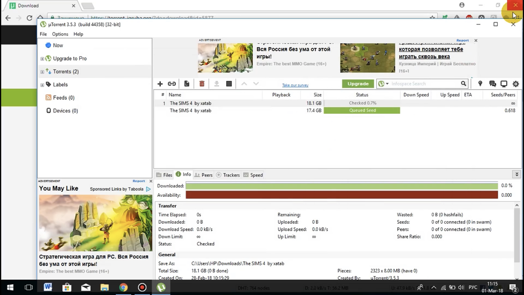Switch to the Info tab
The image size is (524, 295).
click(183, 174)
